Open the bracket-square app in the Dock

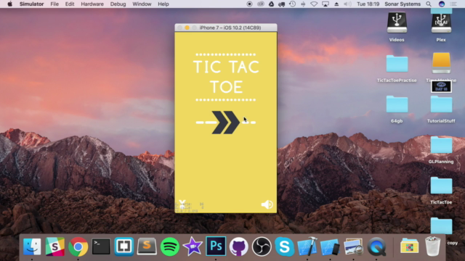click(124, 246)
